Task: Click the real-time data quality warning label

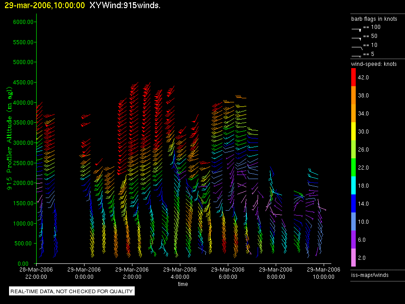Action: click(72, 291)
